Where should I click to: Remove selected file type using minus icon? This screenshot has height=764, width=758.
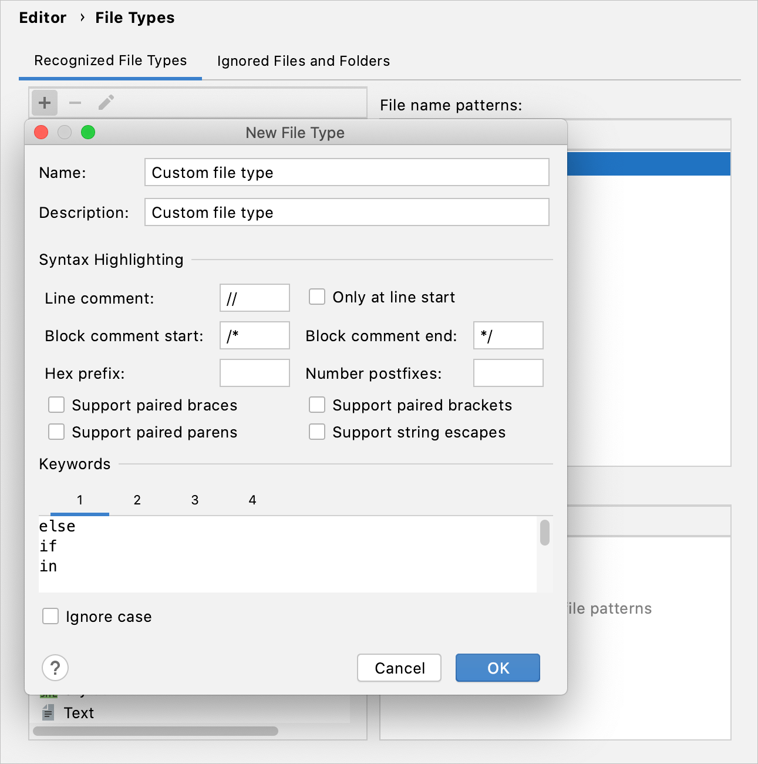(x=75, y=102)
